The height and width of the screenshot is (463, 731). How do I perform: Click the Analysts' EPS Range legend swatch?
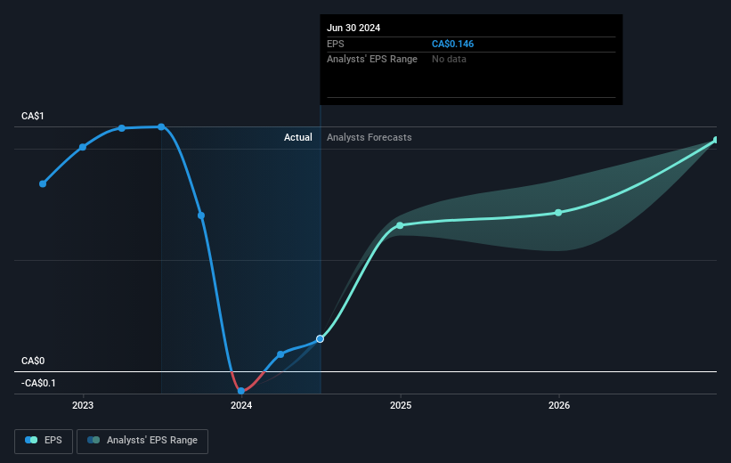[x=93, y=440]
